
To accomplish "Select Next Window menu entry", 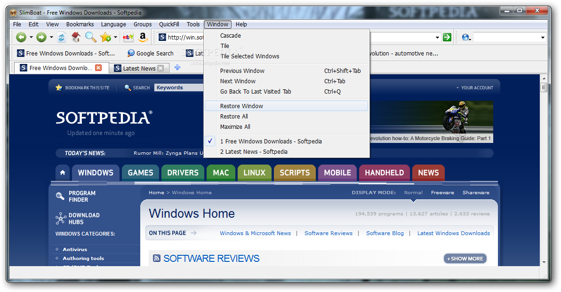I will pyautogui.click(x=287, y=81).
